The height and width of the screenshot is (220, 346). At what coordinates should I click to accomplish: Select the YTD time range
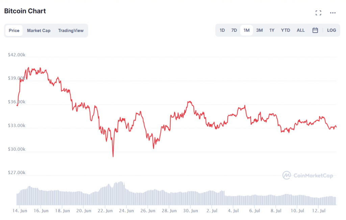point(286,30)
